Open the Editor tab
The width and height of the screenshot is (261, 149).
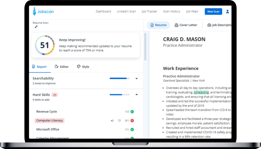62,67
